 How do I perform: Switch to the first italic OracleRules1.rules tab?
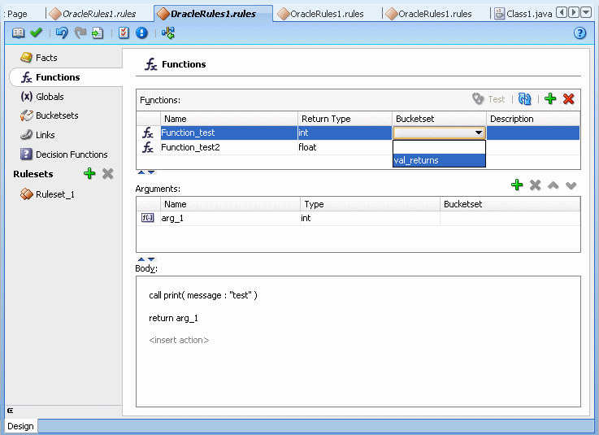click(93, 14)
